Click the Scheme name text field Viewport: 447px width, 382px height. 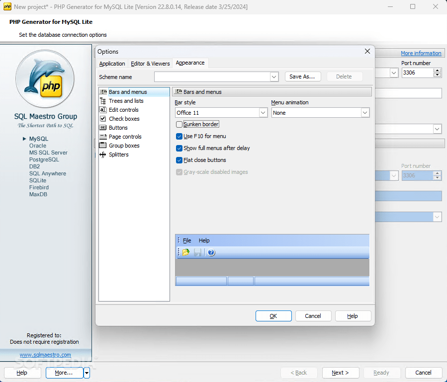tap(212, 76)
